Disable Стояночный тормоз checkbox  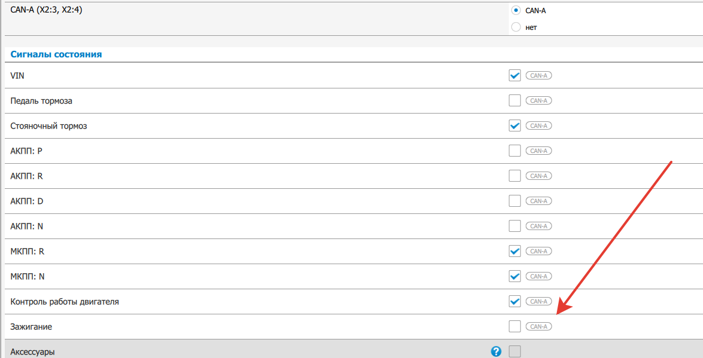[x=514, y=126]
